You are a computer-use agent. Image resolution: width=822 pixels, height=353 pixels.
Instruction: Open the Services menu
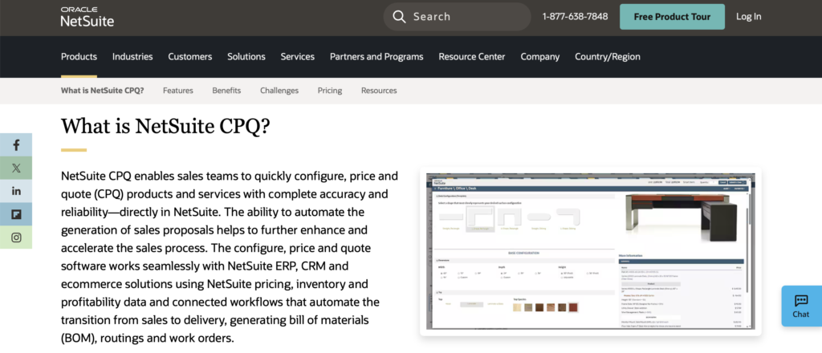click(x=297, y=57)
